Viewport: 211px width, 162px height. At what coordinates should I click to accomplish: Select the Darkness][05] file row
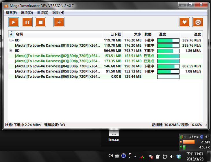point(105,71)
